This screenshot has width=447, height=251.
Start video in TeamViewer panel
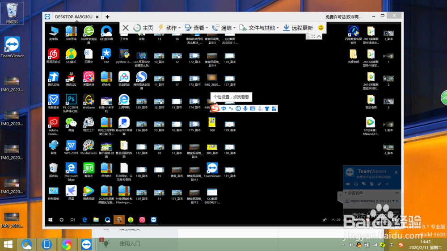(x=348, y=184)
